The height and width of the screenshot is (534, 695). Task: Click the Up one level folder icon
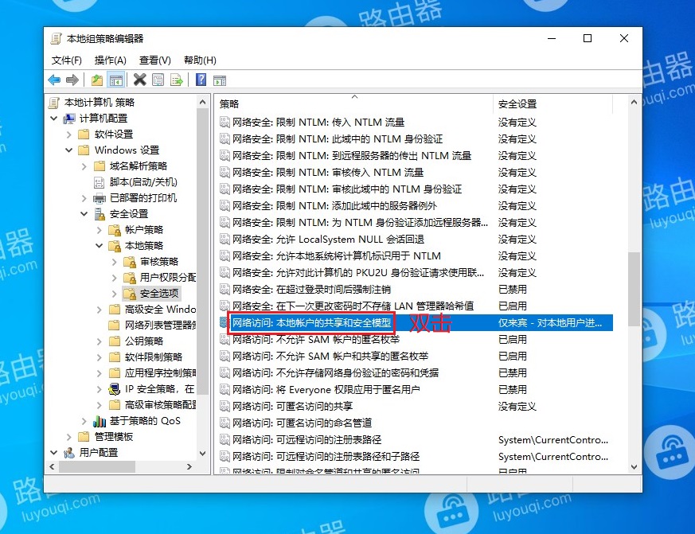click(x=97, y=80)
